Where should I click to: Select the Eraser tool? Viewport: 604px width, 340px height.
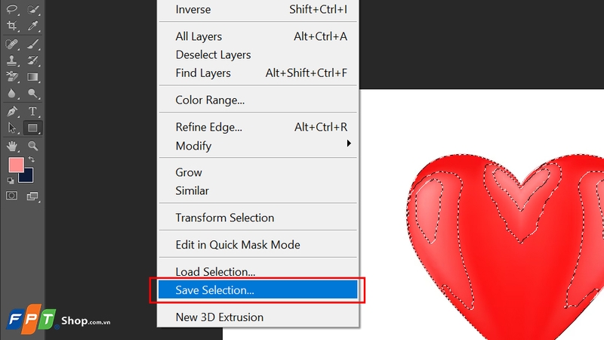tap(12, 77)
